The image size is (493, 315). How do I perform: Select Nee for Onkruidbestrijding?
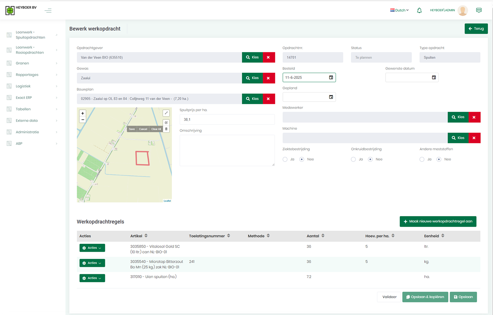(370, 159)
